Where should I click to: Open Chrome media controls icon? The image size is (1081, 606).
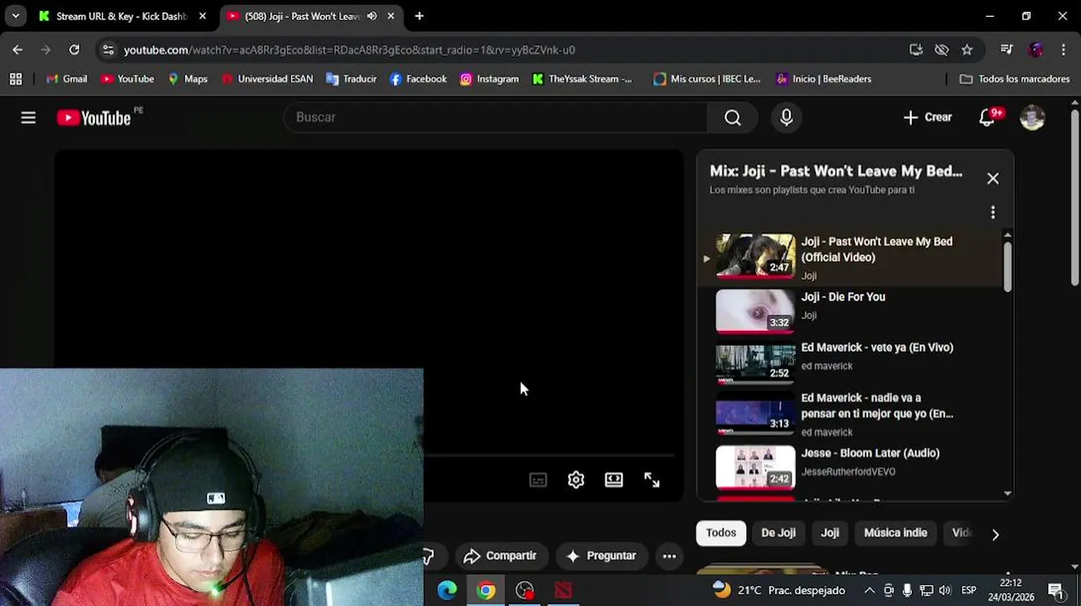tap(1006, 50)
